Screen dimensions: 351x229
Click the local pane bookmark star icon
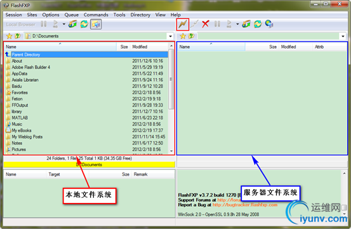tap(9, 36)
